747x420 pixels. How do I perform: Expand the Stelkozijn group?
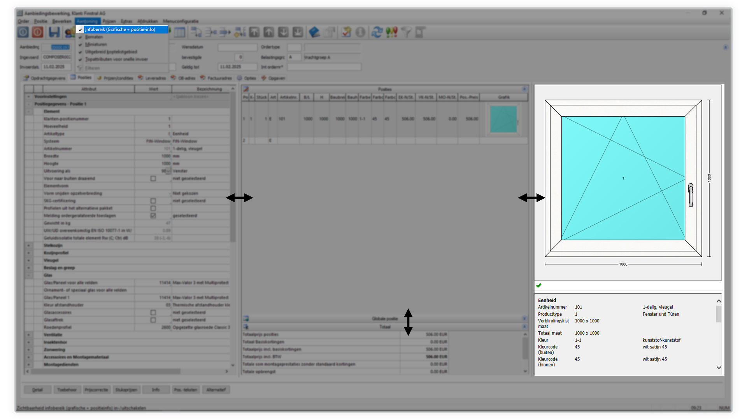29,246
